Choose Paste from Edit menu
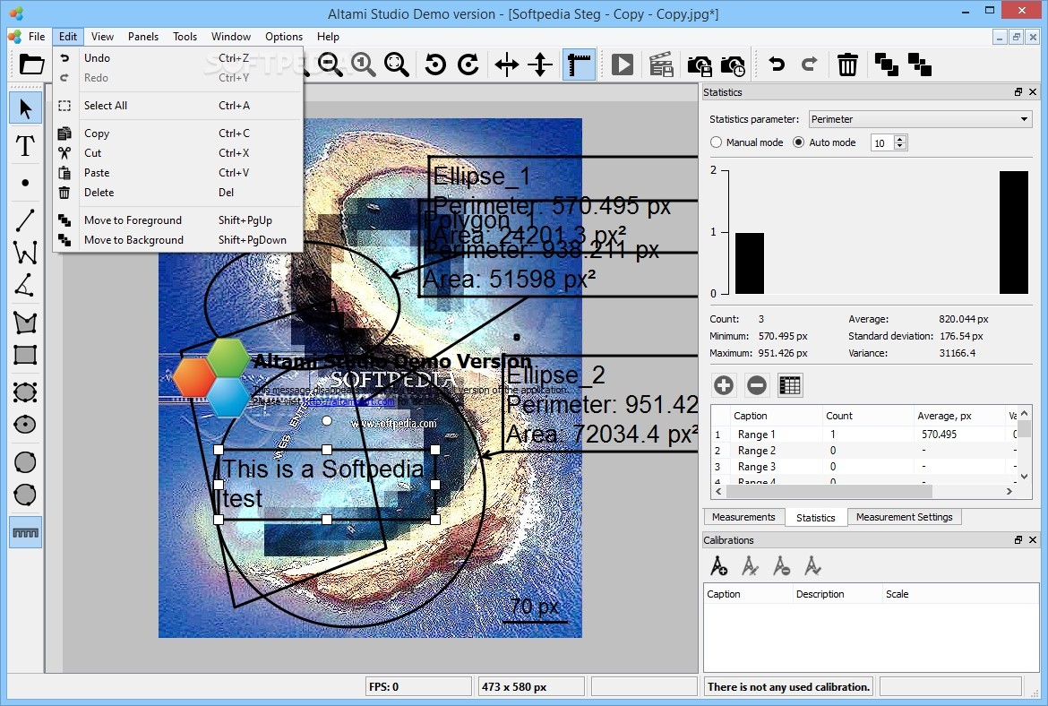This screenshot has height=706, width=1048. [177, 173]
